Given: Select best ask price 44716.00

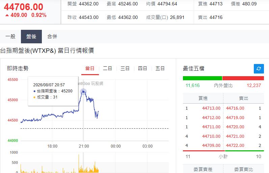Looking at the screenshot, I should pyautogui.click(x=235, y=108).
